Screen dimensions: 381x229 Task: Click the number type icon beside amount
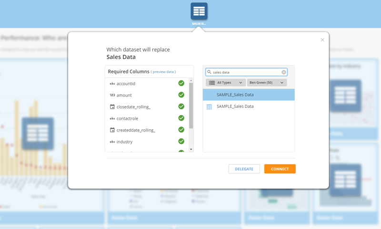click(x=112, y=95)
